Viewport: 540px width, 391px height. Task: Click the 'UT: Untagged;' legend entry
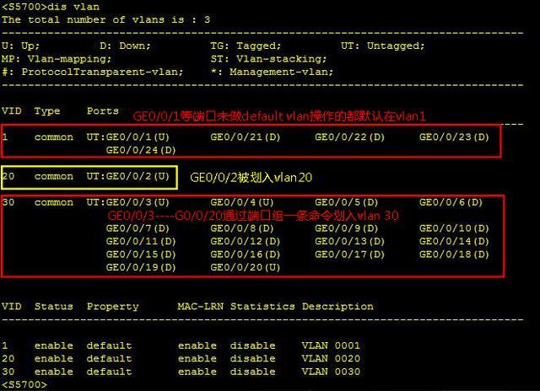[x=382, y=46]
